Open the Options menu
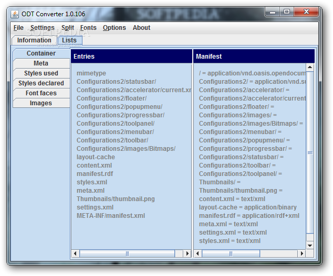The height and width of the screenshot is (276, 333). pos(115,28)
